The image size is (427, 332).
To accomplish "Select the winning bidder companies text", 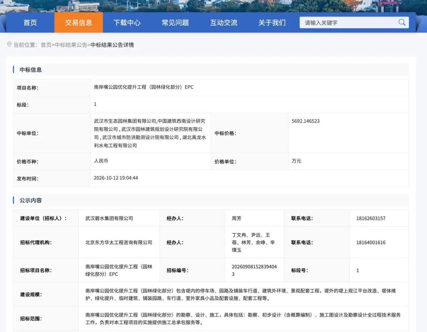I will pyautogui.click(x=150, y=133).
